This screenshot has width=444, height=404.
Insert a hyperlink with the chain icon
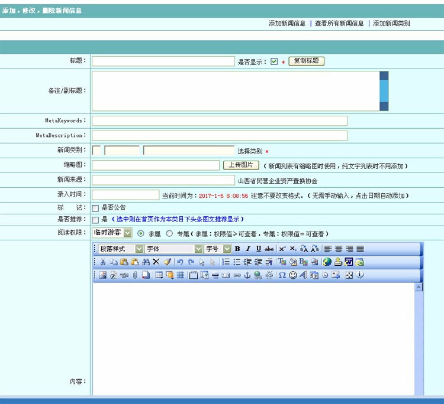(x=237, y=275)
